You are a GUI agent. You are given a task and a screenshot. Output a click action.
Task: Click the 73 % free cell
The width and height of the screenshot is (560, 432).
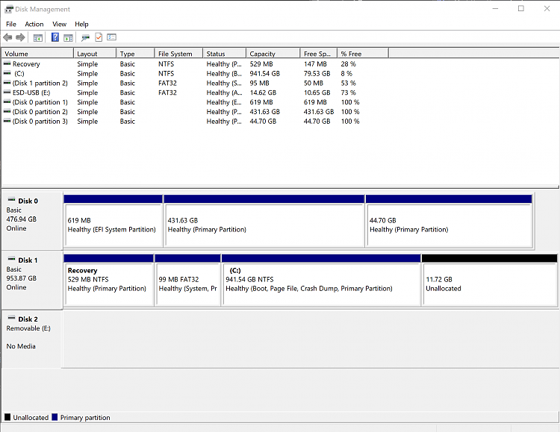click(x=348, y=93)
